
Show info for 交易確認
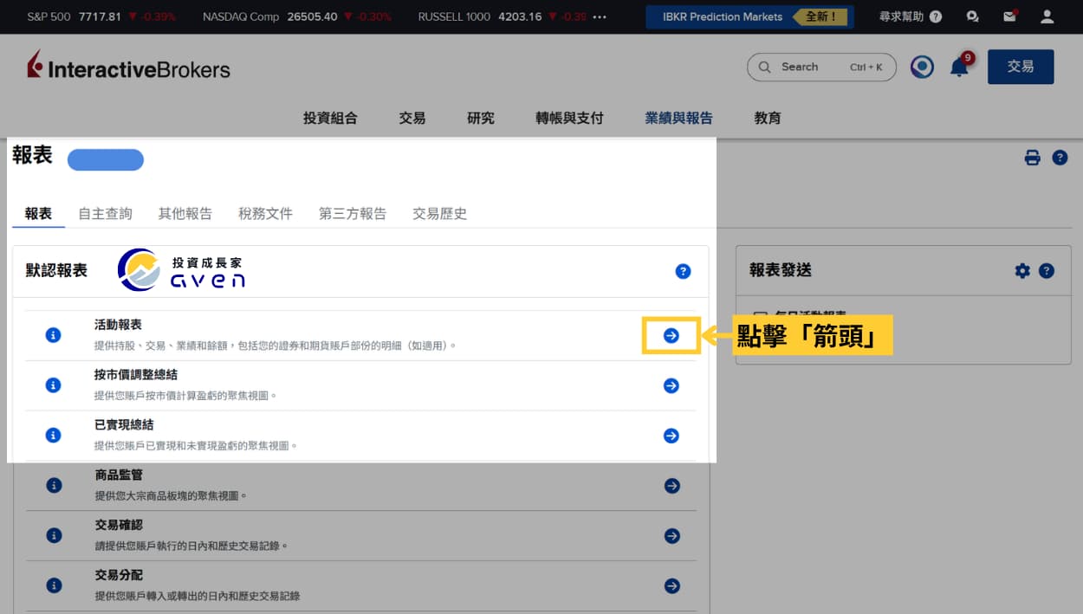pyautogui.click(x=53, y=536)
